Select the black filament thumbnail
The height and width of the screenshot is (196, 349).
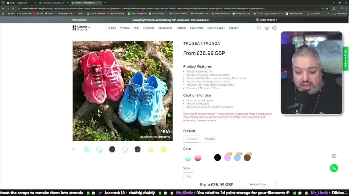(137, 149)
